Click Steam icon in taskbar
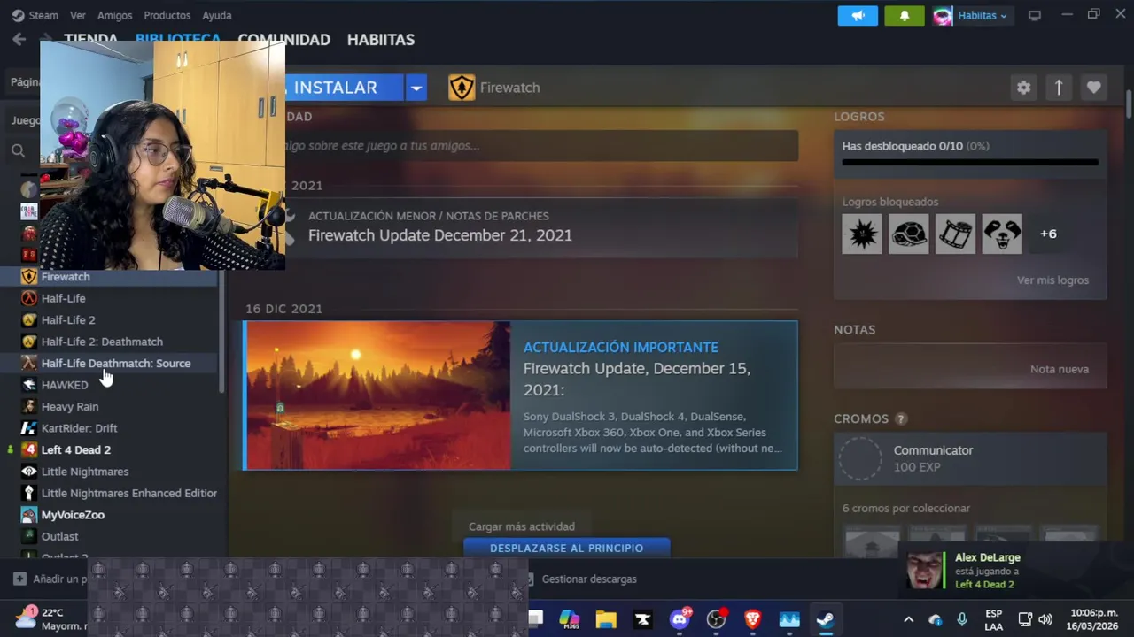1134x637 pixels. (x=825, y=619)
